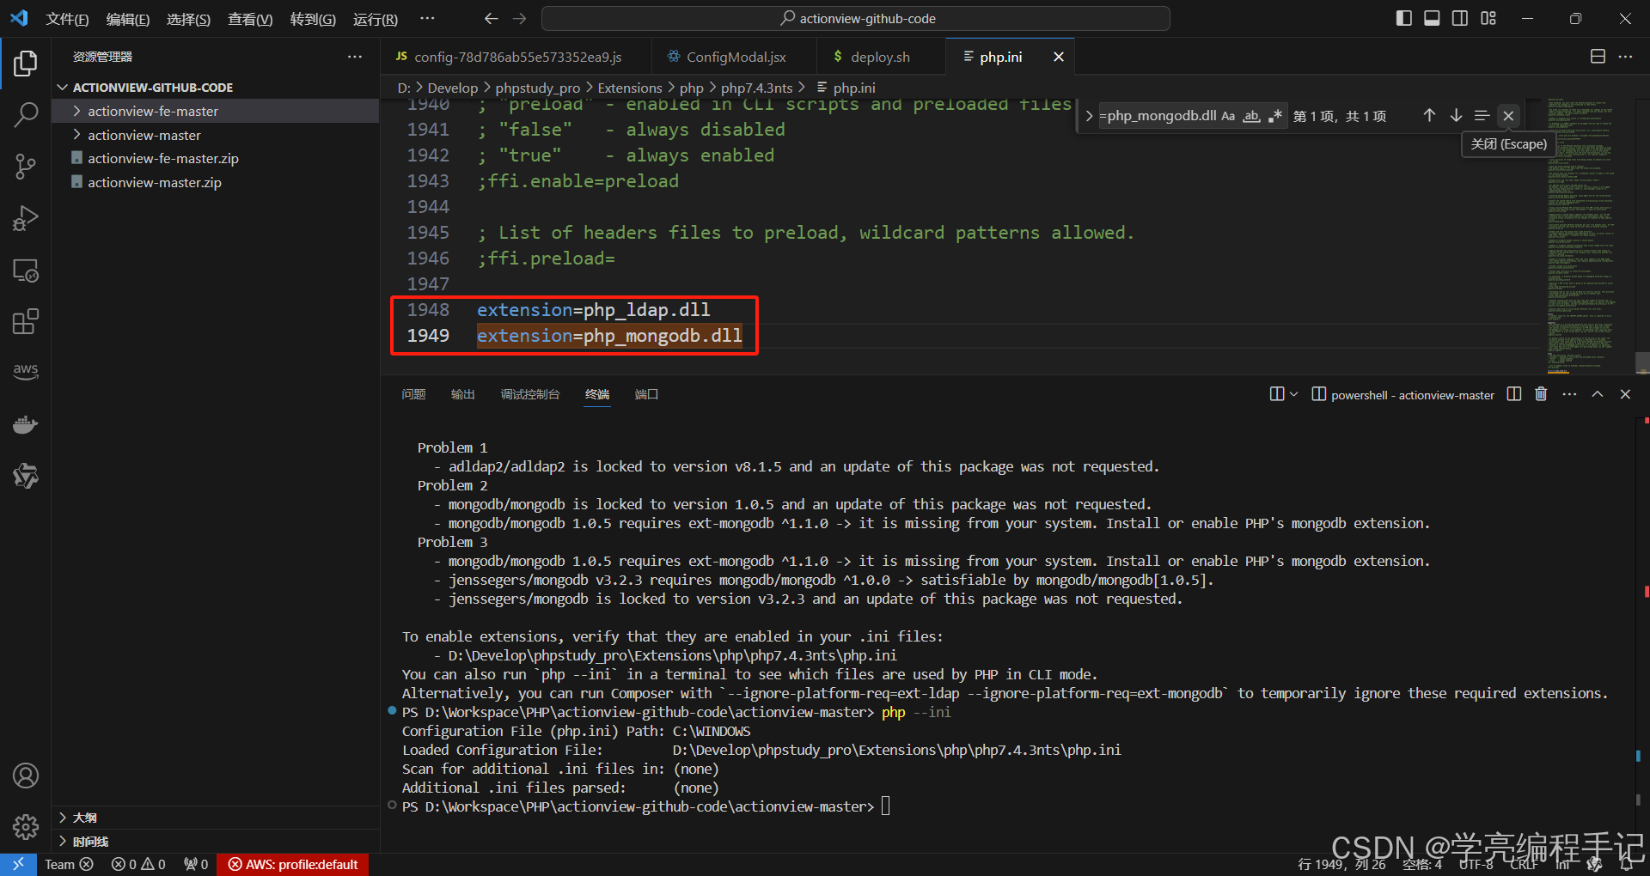Toggle whole word matching in find widget
This screenshot has height=876, width=1650.
tap(1251, 115)
